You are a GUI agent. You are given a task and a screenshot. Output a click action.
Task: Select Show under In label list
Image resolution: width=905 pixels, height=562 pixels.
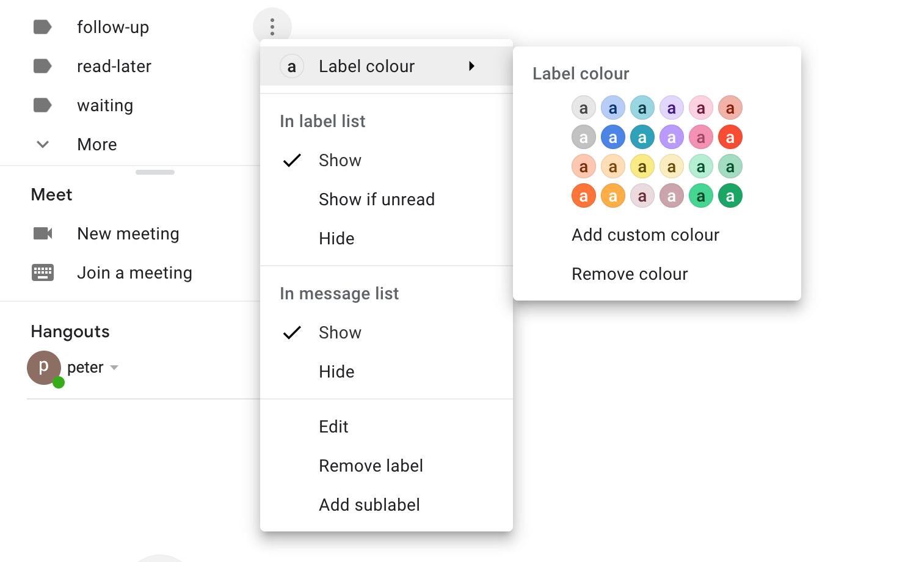pyautogui.click(x=340, y=160)
